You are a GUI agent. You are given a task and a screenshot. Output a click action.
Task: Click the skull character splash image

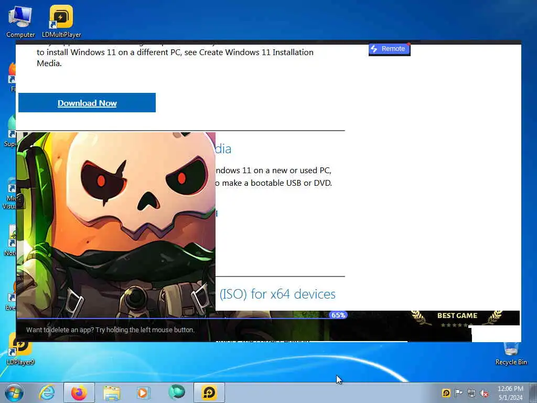coord(116,225)
